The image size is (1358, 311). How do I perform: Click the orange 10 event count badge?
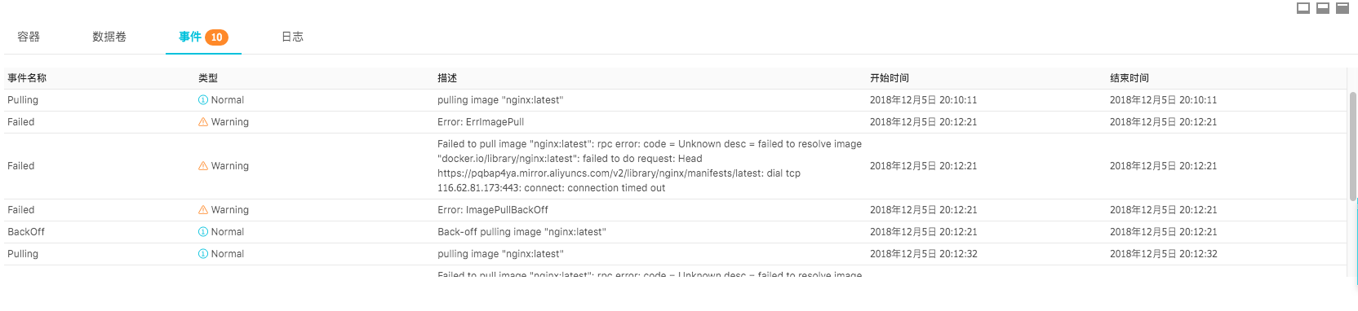pyautogui.click(x=216, y=37)
